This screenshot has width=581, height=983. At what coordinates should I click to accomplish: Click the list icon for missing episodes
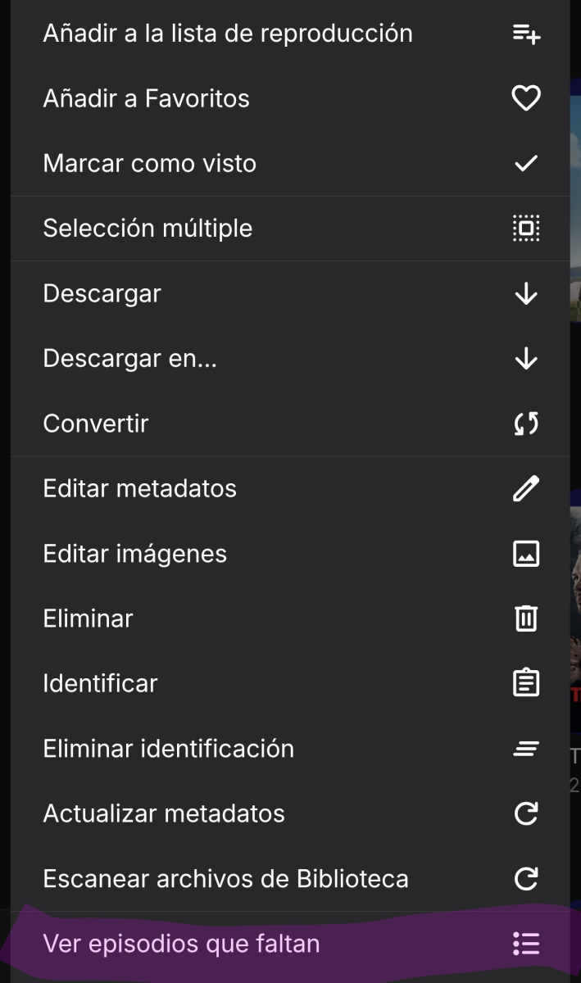(525, 943)
